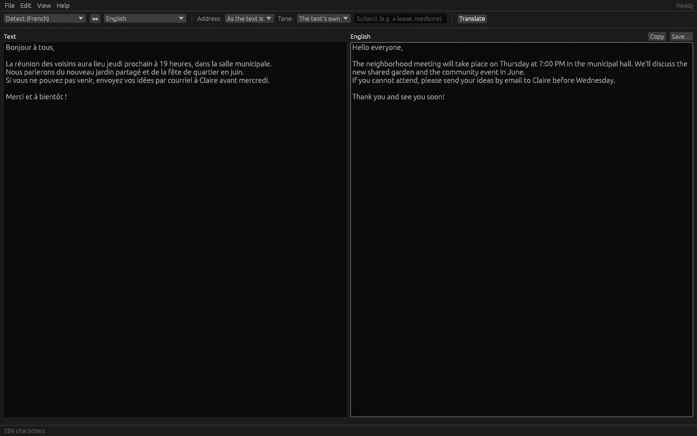Click the 'Nous parlerons du nouveau jardin' line
Image resolution: width=697 pixels, height=436 pixels.
pyautogui.click(x=125, y=72)
